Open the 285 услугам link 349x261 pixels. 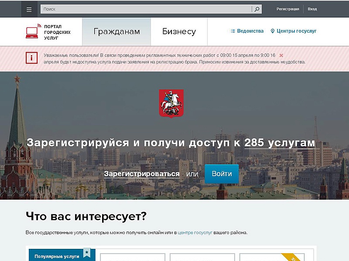pos(280,143)
